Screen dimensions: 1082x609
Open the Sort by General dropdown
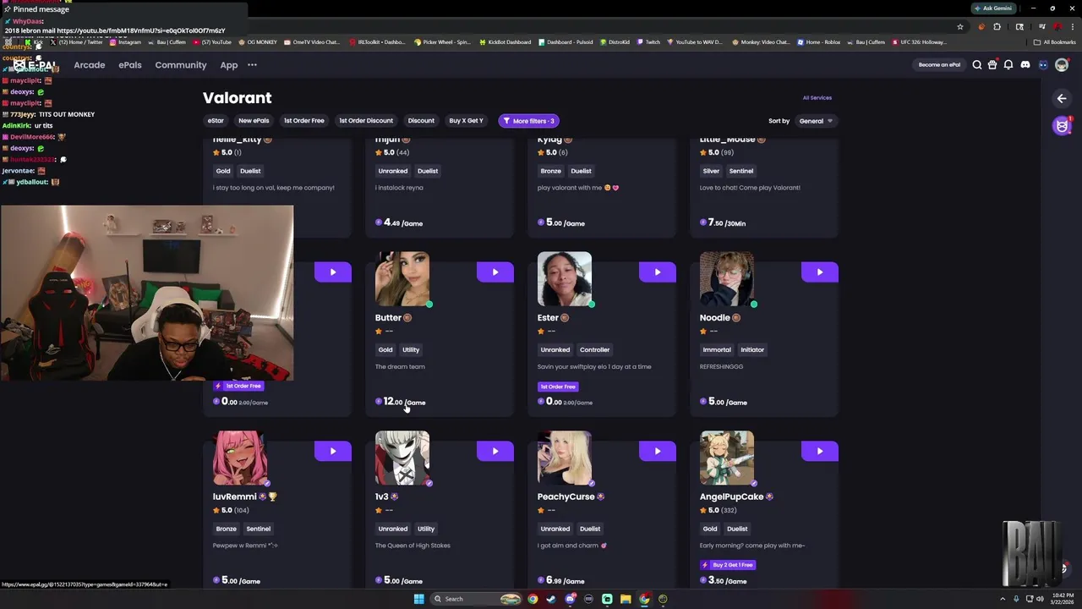816,121
